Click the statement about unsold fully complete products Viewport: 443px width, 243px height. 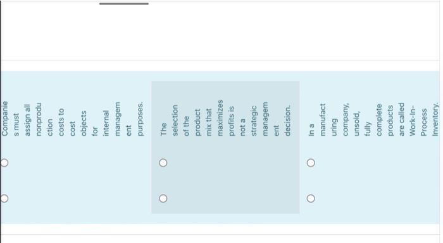click(x=373, y=119)
